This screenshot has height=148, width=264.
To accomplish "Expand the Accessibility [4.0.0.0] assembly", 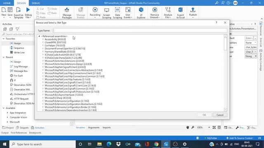I will (43, 39).
